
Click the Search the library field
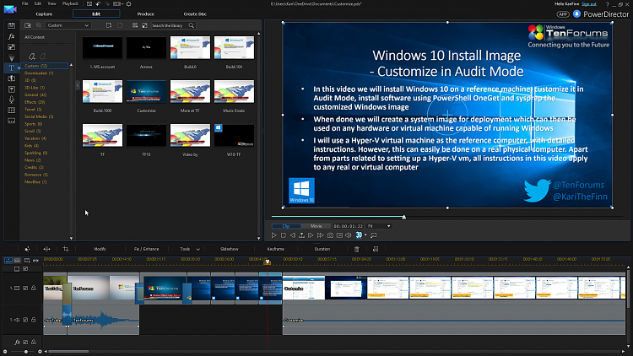click(170, 25)
